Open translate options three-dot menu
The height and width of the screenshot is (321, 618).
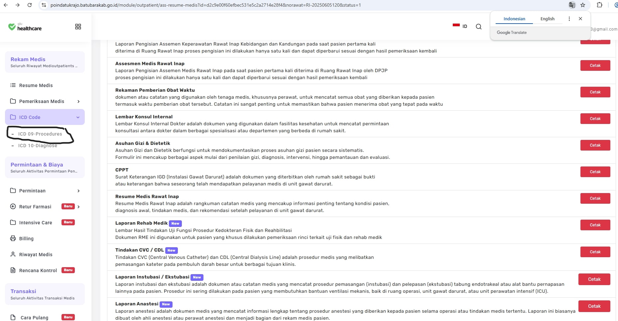pyautogui.click(x=569, y=19)
